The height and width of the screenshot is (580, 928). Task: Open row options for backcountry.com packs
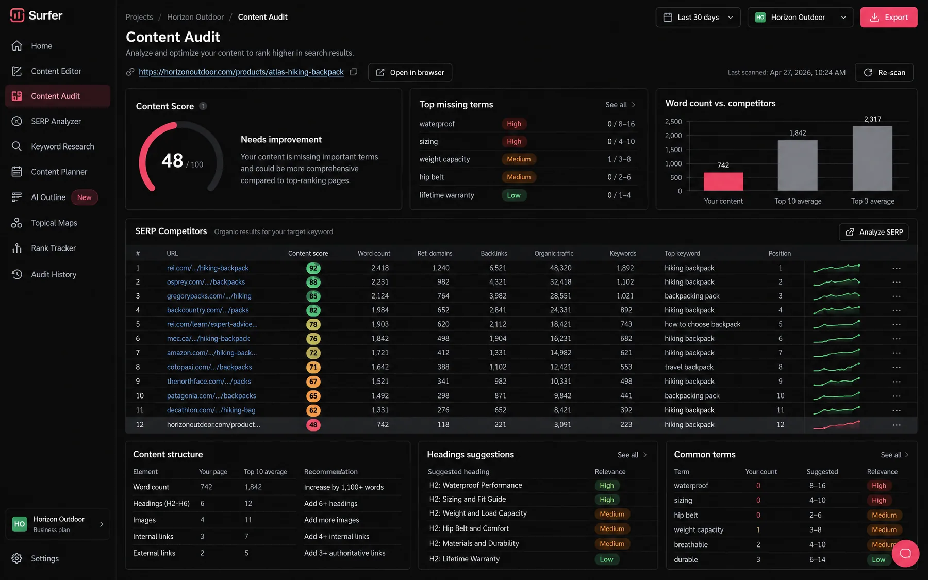[897, 310]
